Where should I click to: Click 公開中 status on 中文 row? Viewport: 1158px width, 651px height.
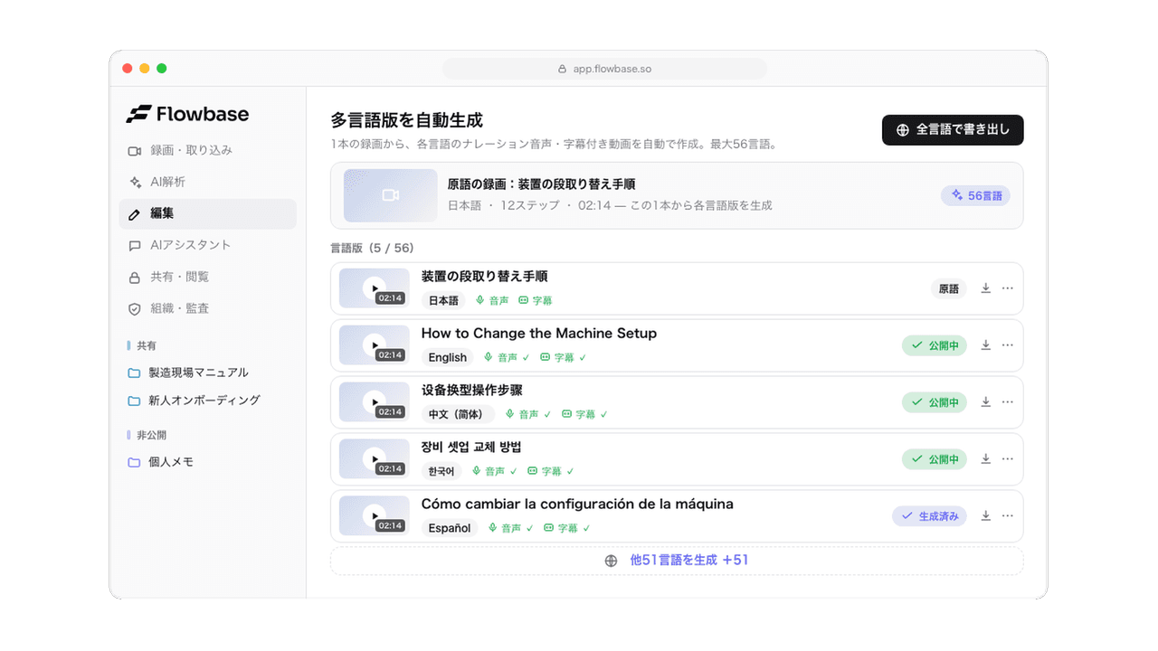tap(935, 402)
